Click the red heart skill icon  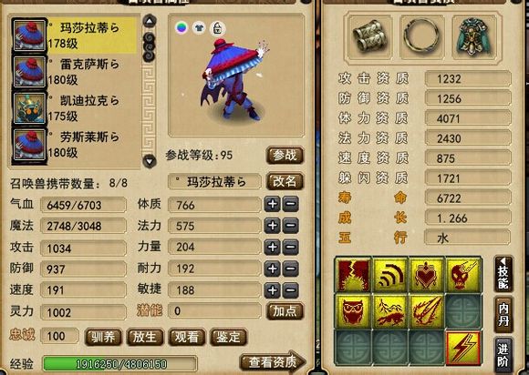427,275
